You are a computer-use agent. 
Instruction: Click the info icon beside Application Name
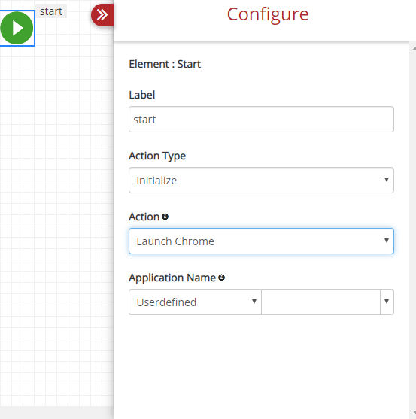point(221,278)
